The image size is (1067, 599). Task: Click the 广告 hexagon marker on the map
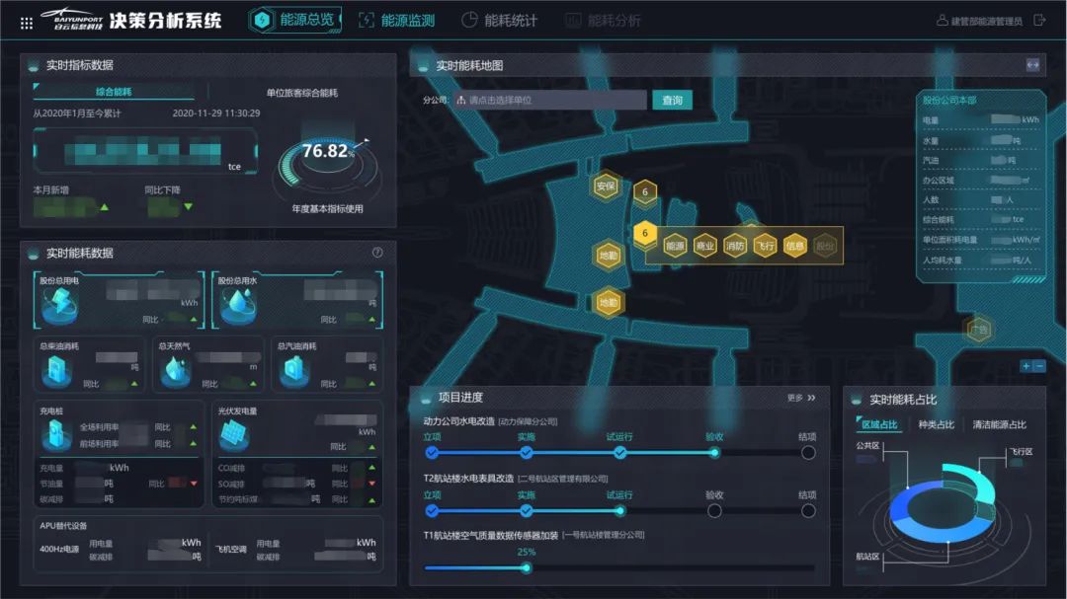pyautogui.click(x=979, y=330)
